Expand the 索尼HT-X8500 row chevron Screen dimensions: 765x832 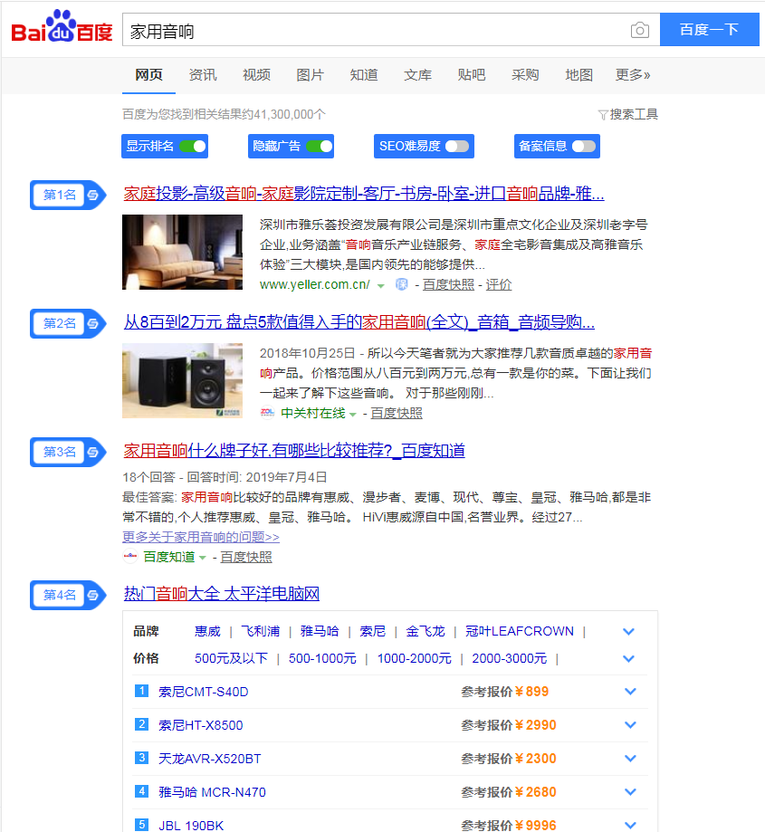tap(630, 725)
